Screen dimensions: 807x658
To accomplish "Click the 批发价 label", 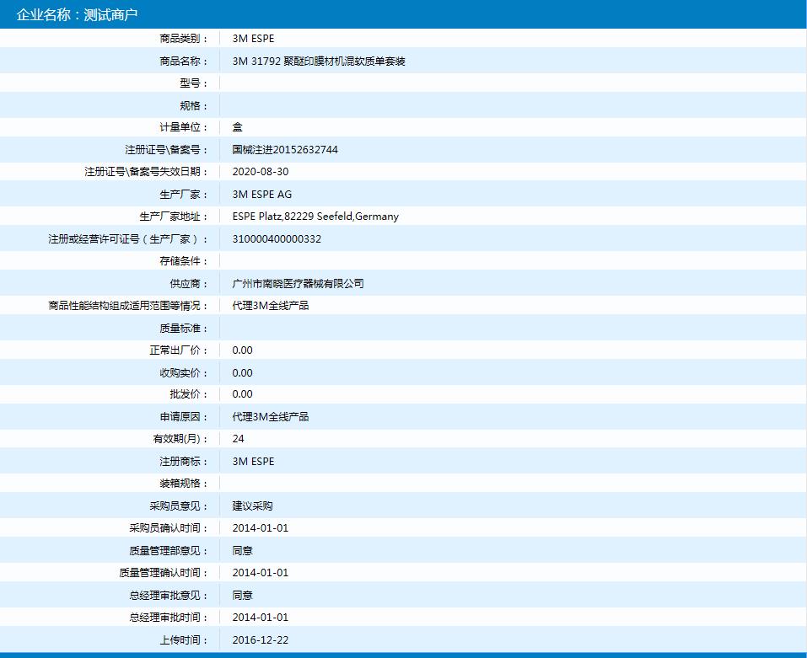I will 189,394.
